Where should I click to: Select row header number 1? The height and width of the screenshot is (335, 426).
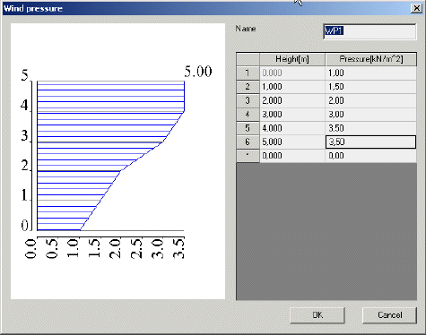[x=248, y=73]
